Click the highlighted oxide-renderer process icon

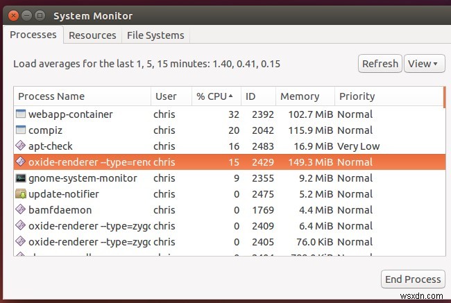(x=20, y=162)
